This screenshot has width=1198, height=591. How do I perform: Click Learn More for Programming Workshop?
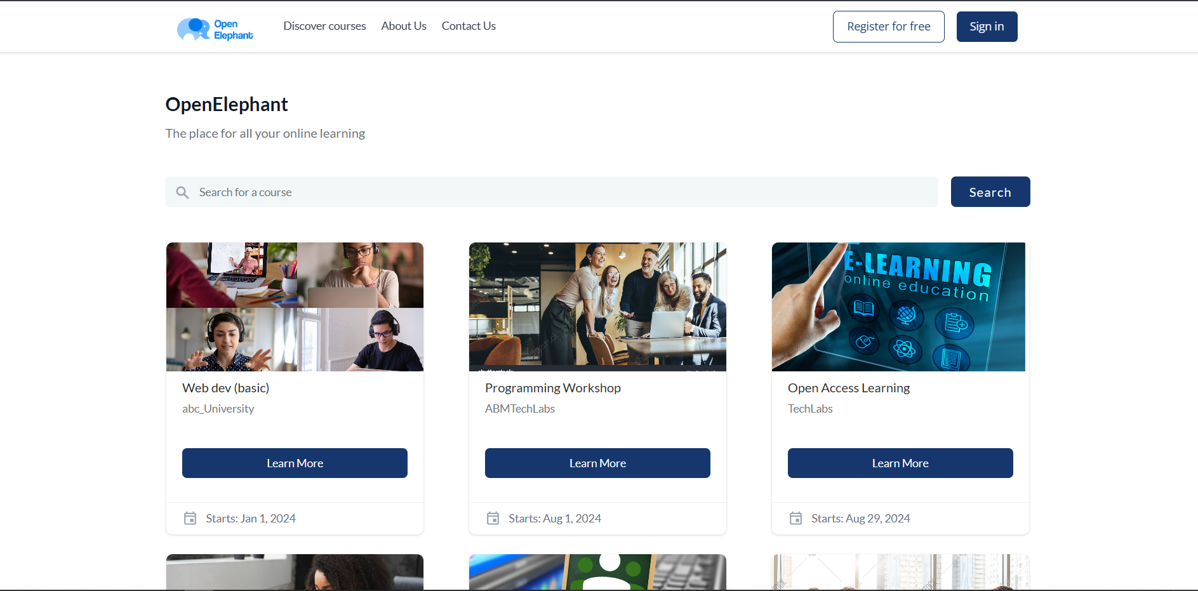(x=597, y=463)
